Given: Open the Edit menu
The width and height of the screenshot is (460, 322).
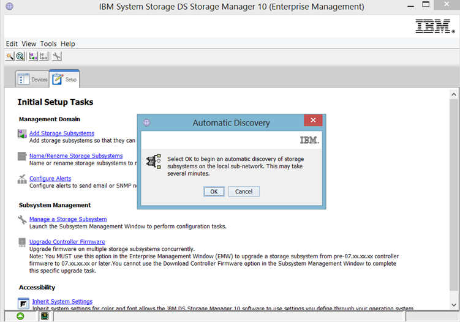Looking at the screenshot, I should (x=12, y=43).
